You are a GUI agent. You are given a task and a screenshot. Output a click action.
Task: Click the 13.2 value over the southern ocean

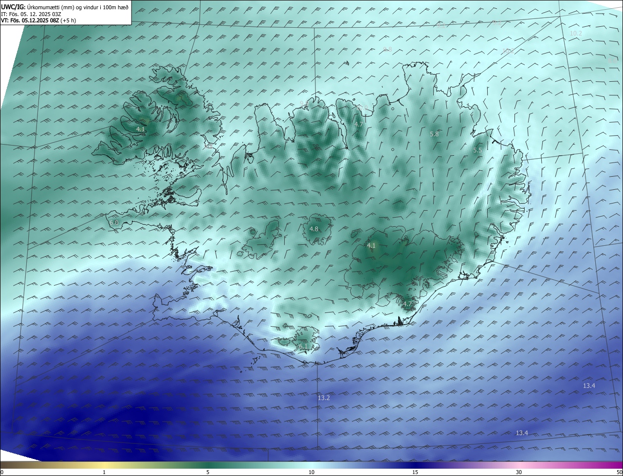point(324,398)
